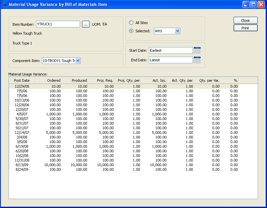Open the Start Date calendar picker
Viewport: 267px width, 208px height.
coord(197,50)
